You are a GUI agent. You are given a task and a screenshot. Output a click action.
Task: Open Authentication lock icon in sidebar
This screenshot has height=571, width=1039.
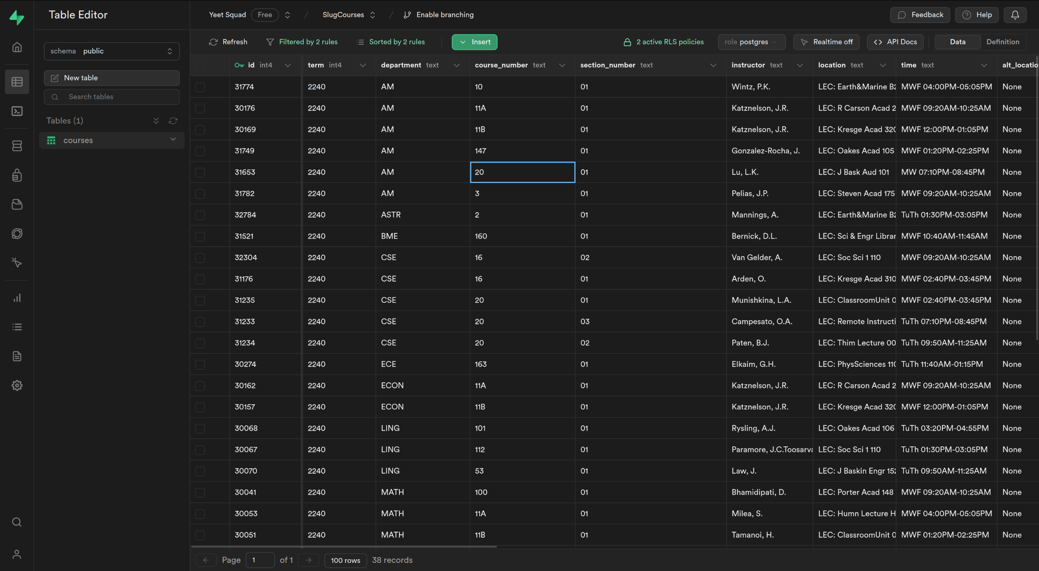(x=17, y=175)
